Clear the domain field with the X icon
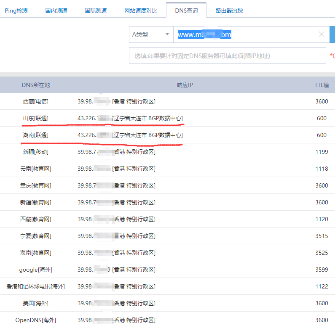This screenshot has width=335, height=328. click(x=322, y=34)
